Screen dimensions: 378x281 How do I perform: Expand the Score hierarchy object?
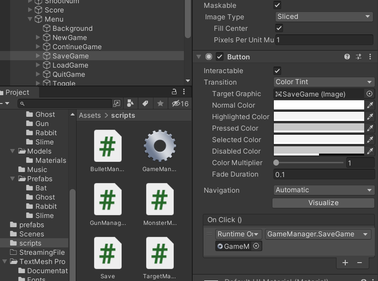pyautogui.click(x=30, y=10)
